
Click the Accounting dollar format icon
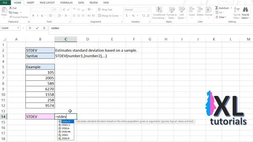(x=126, y=16)
